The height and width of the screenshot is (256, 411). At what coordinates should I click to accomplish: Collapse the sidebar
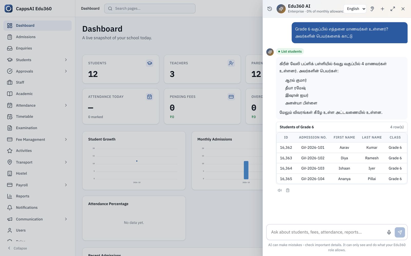pos(17,248)
